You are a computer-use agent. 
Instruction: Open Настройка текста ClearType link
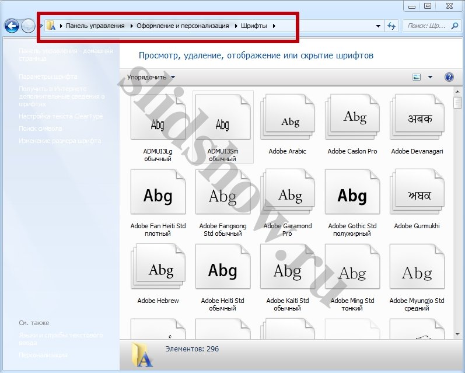[x=61, y=116]
